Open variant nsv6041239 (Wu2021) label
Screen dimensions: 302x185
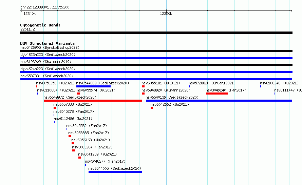coord(97,154)
